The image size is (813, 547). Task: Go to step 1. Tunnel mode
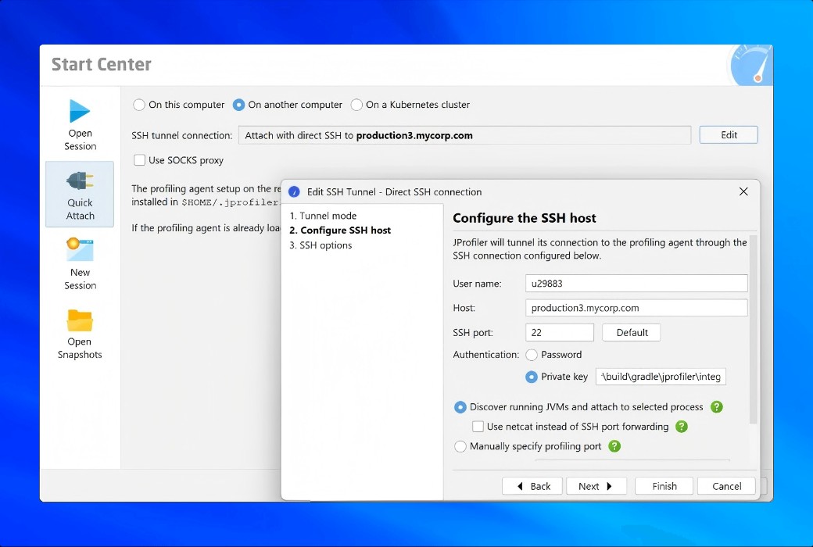coord(323,216)
